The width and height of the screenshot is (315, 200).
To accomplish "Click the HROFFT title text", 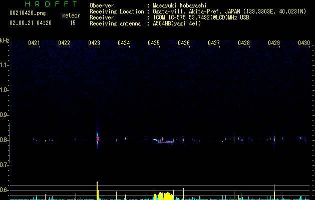I will point(52,4).
